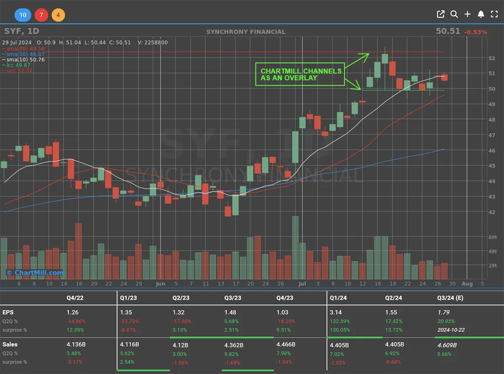Open chart in new window icon
Screen dimensions: 504x374
pos(441,14)
